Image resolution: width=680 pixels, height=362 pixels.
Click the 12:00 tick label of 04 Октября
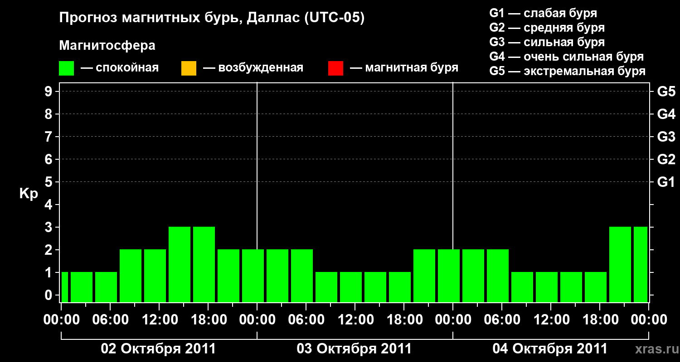pyautogui.click(x=551, y=320)
